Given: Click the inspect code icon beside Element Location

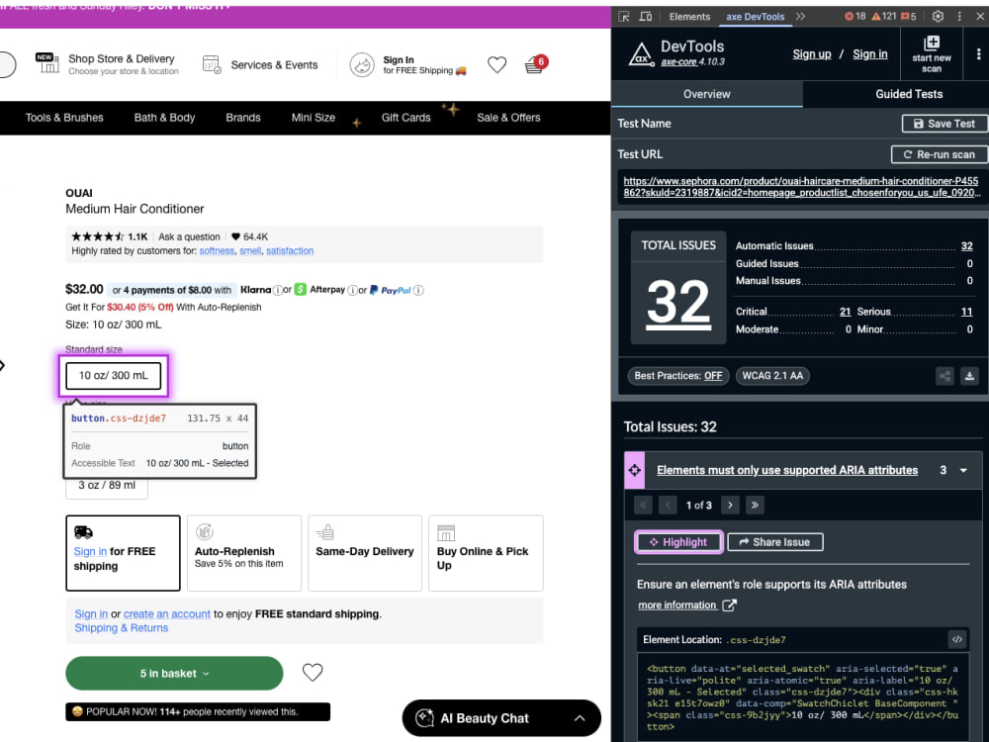Looking at the screenshot, I should click(956, 639).
